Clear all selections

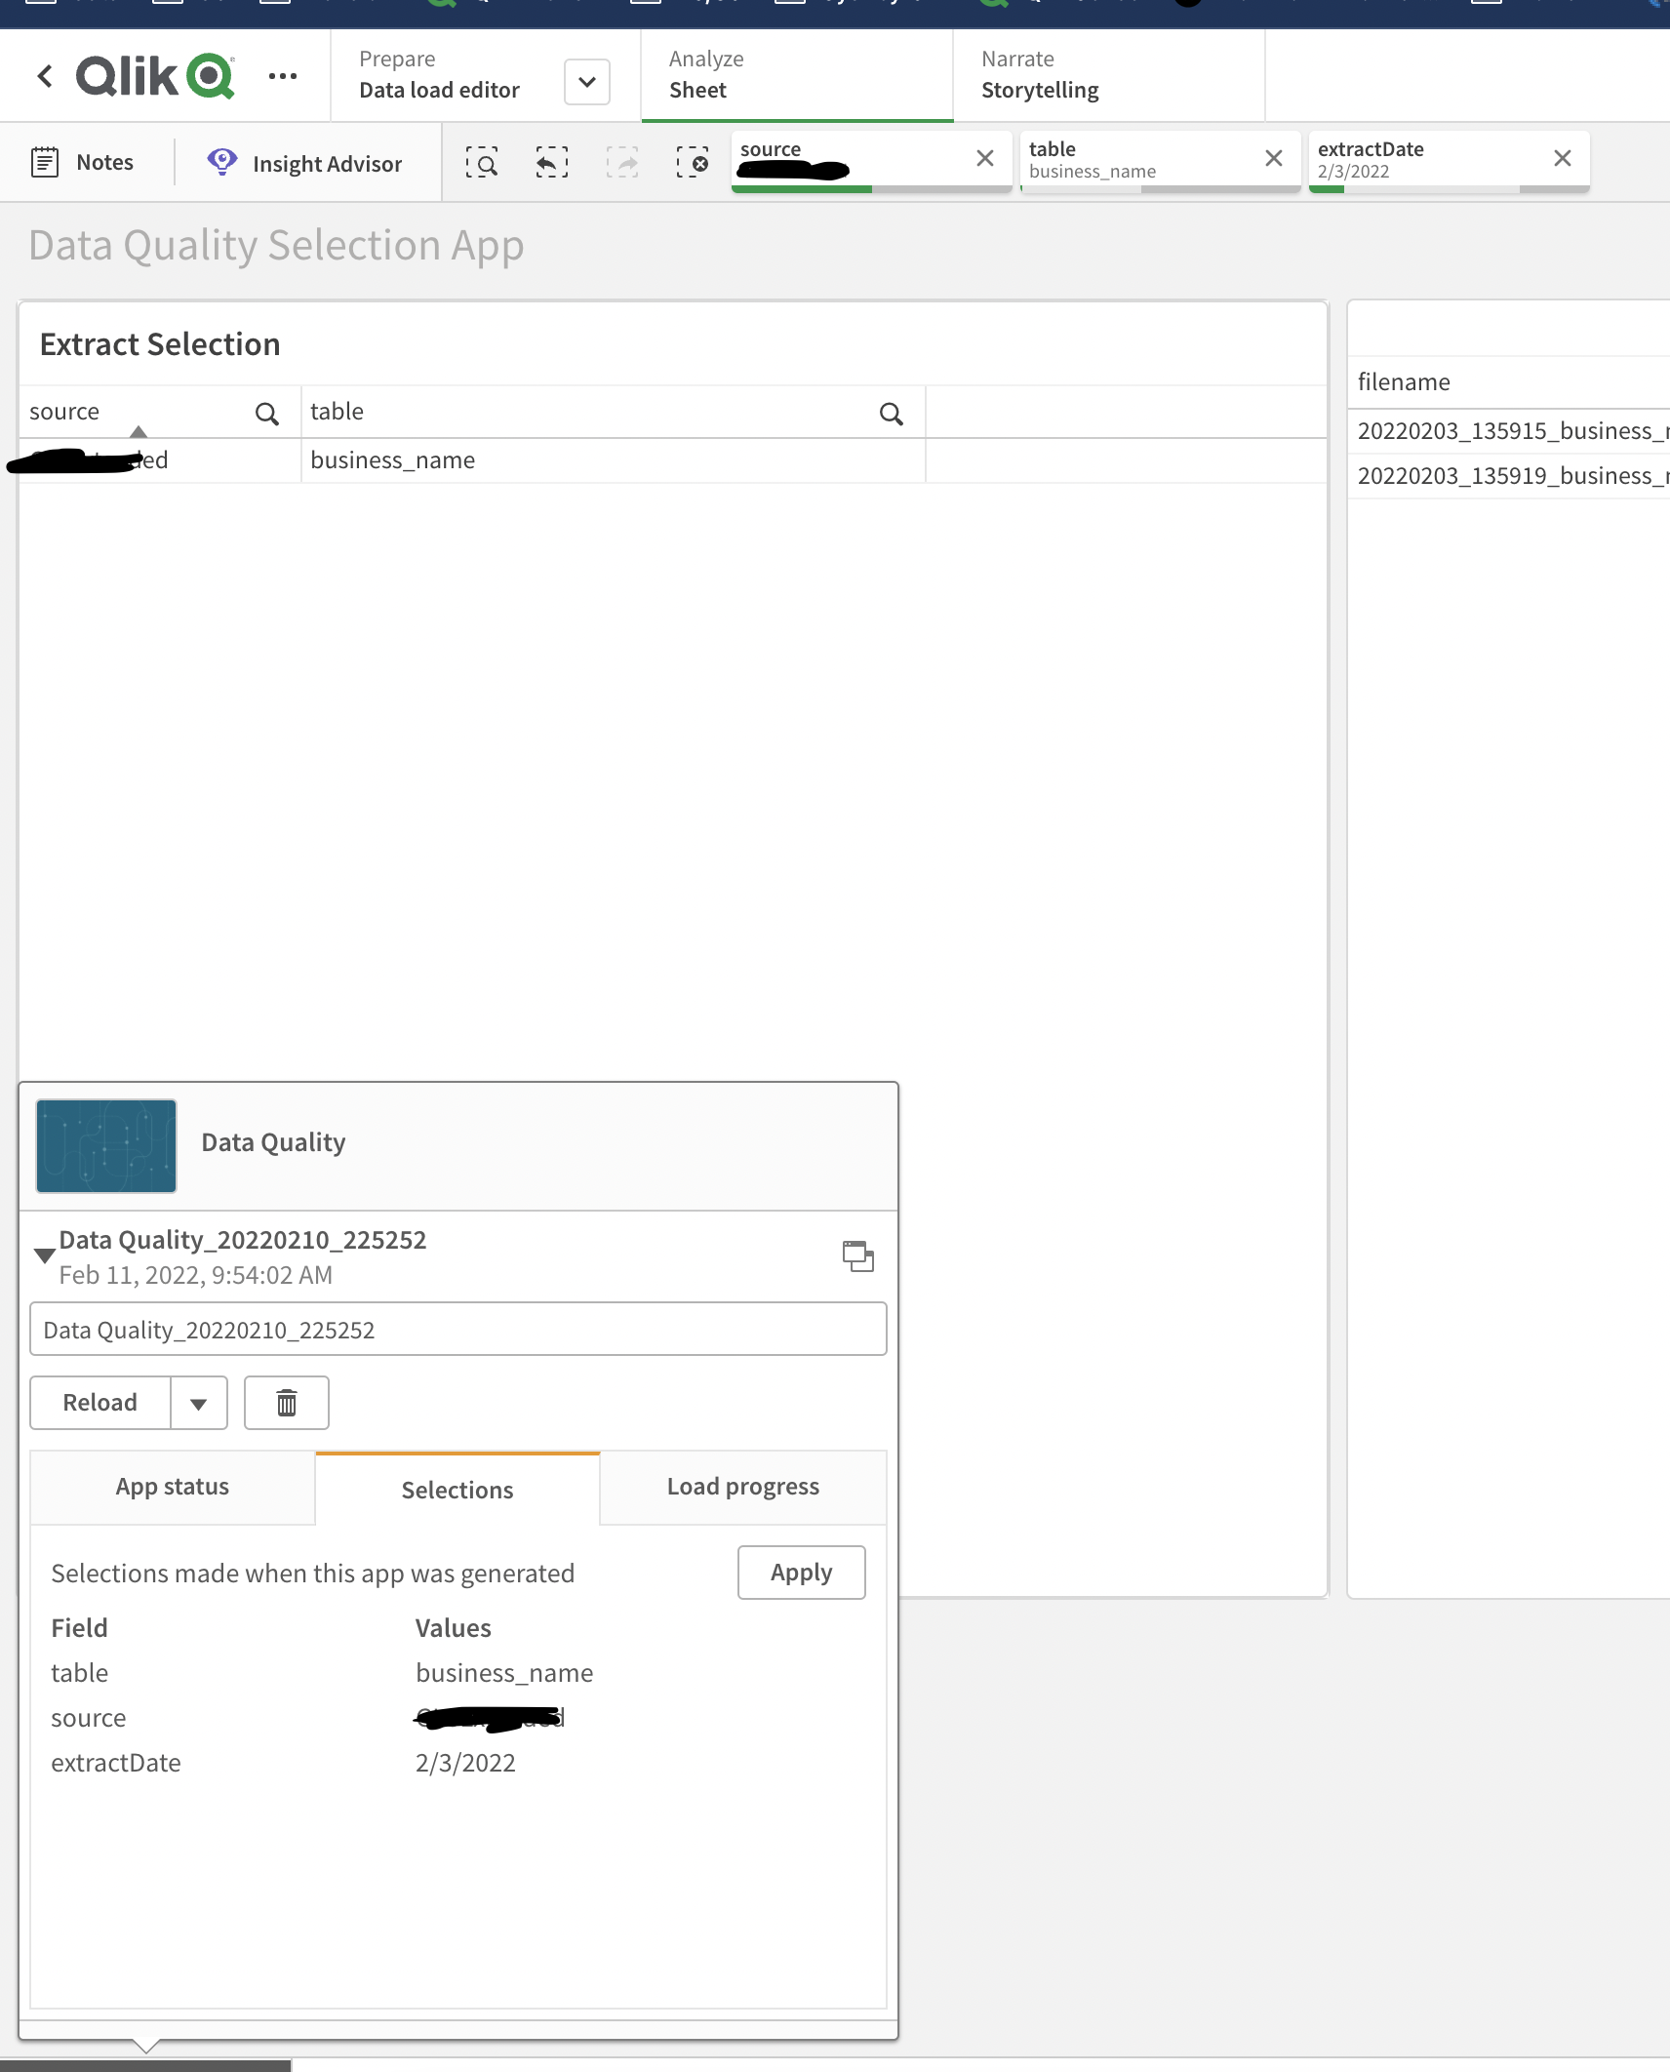tap(693, 162)
